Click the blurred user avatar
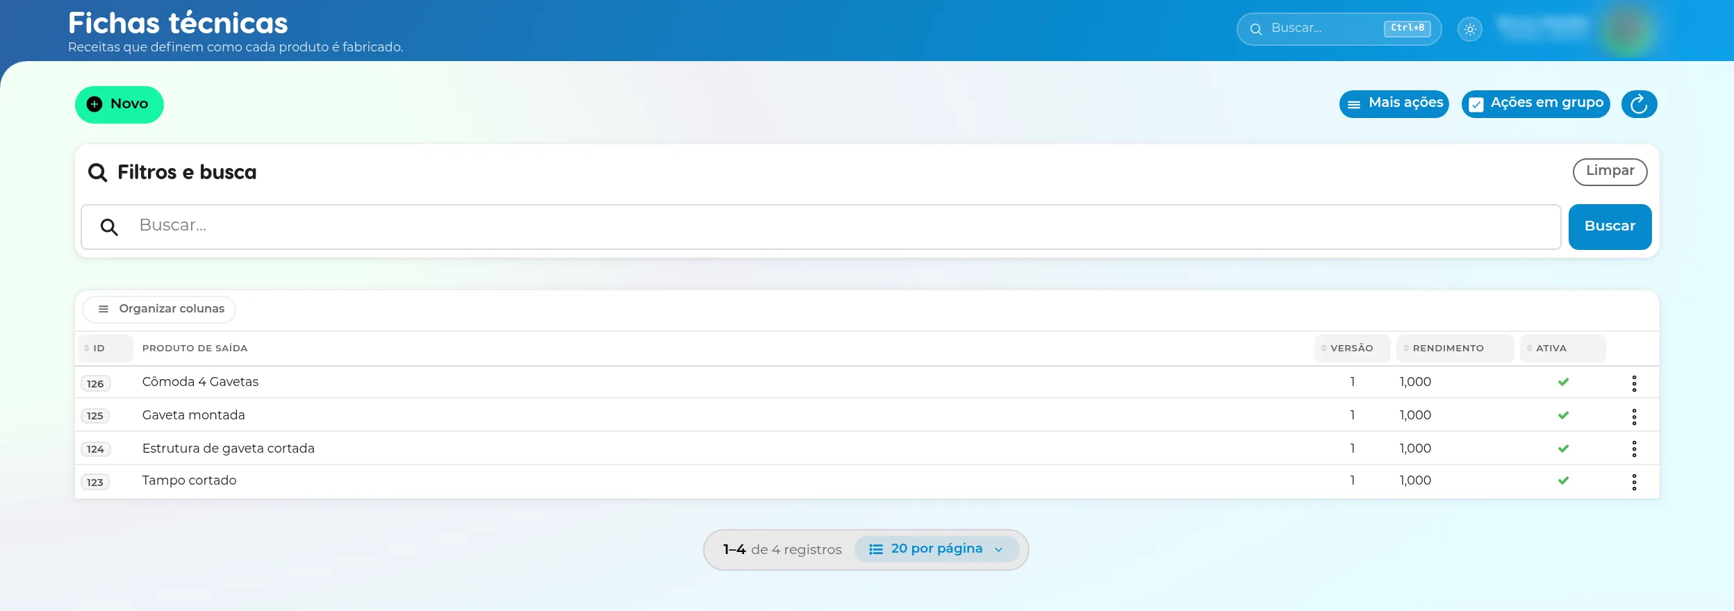The width and height of the screenshot is (1734, 611). [x=1627, y=29]
